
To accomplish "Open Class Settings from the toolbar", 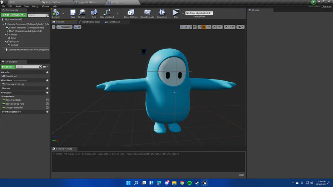I will 131,13.
